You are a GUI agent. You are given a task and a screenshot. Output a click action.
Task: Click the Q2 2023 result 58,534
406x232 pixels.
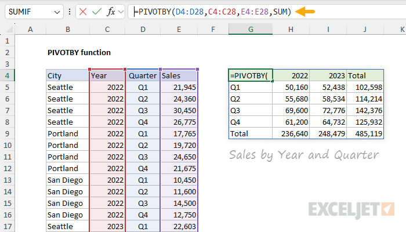click(x=328, y=99)
